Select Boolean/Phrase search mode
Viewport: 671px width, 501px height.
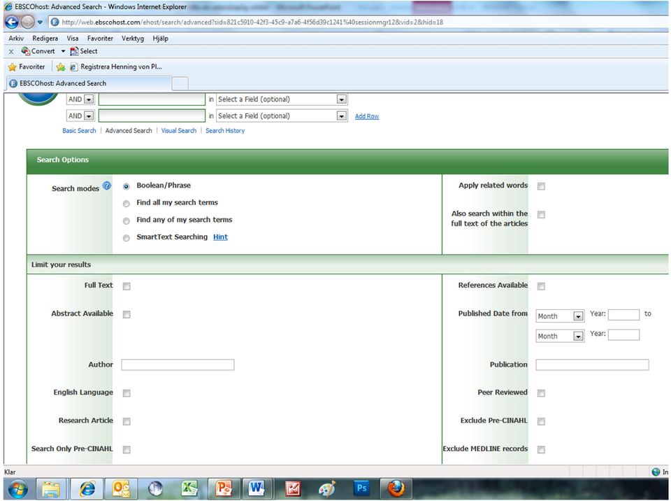(x=127, y=186)
